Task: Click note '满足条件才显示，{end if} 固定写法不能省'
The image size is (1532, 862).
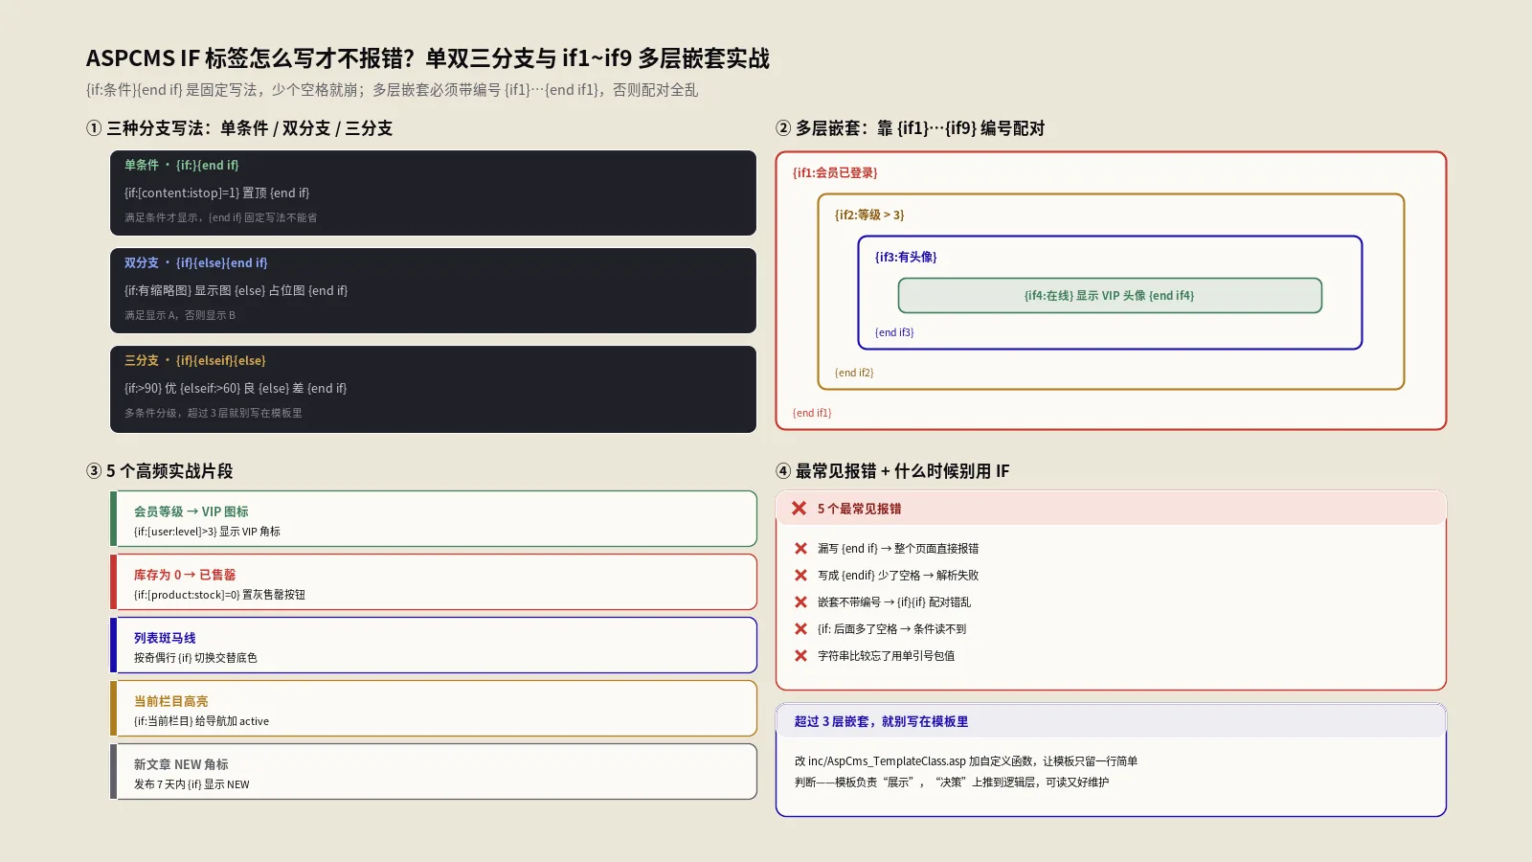Action: [220, 217]
